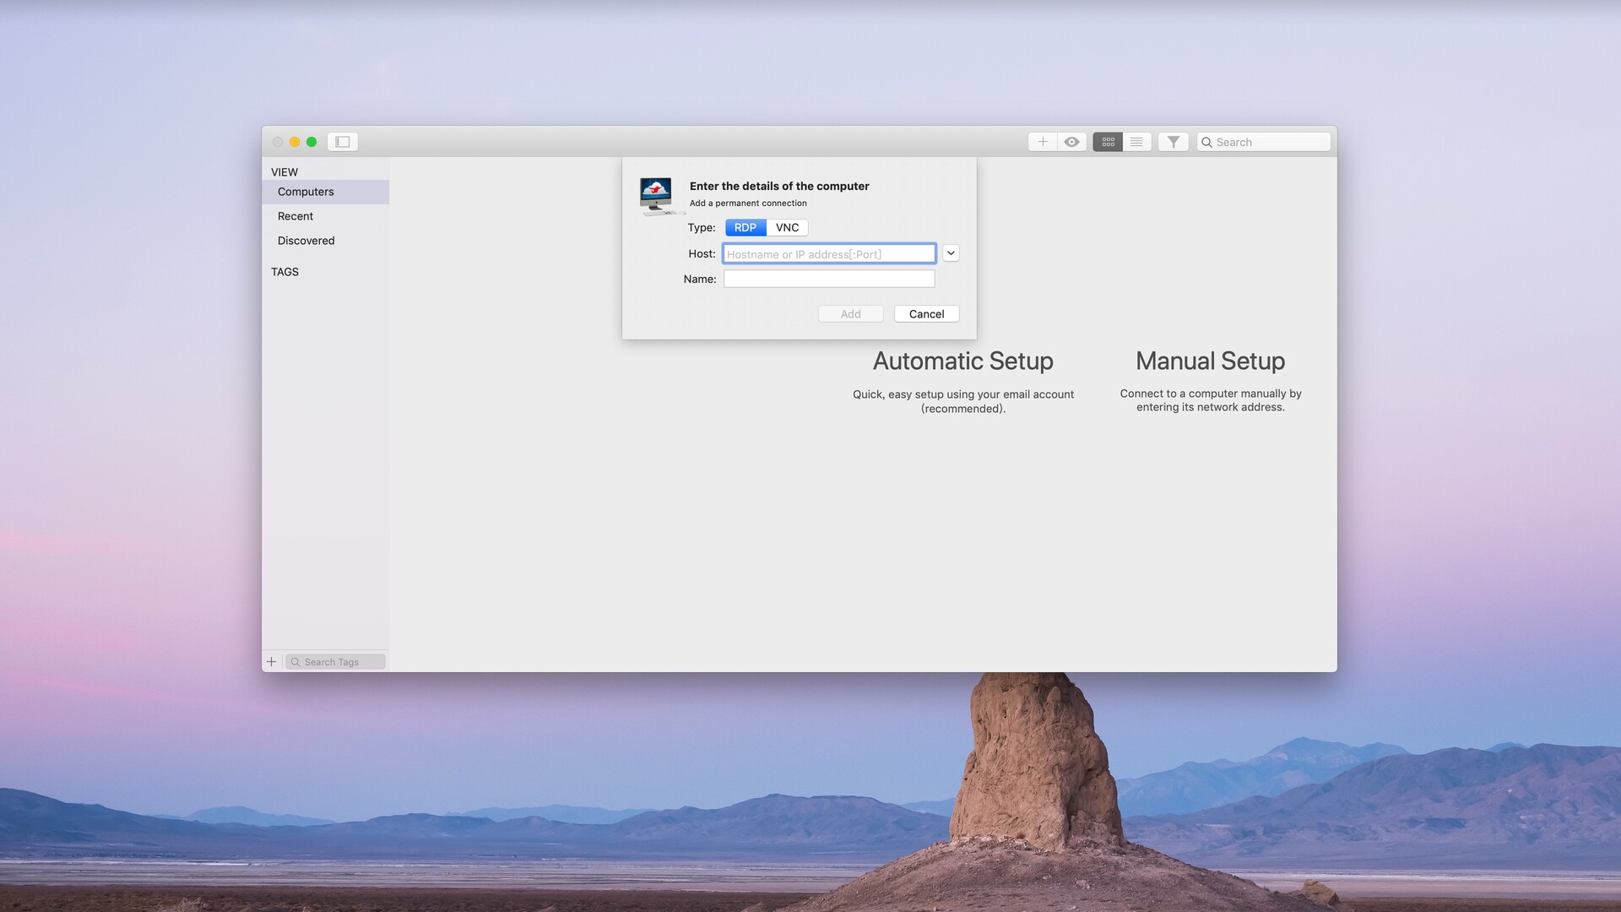Select the RDP connection type
Viewport: 1621px width, 912px height.
745,227
